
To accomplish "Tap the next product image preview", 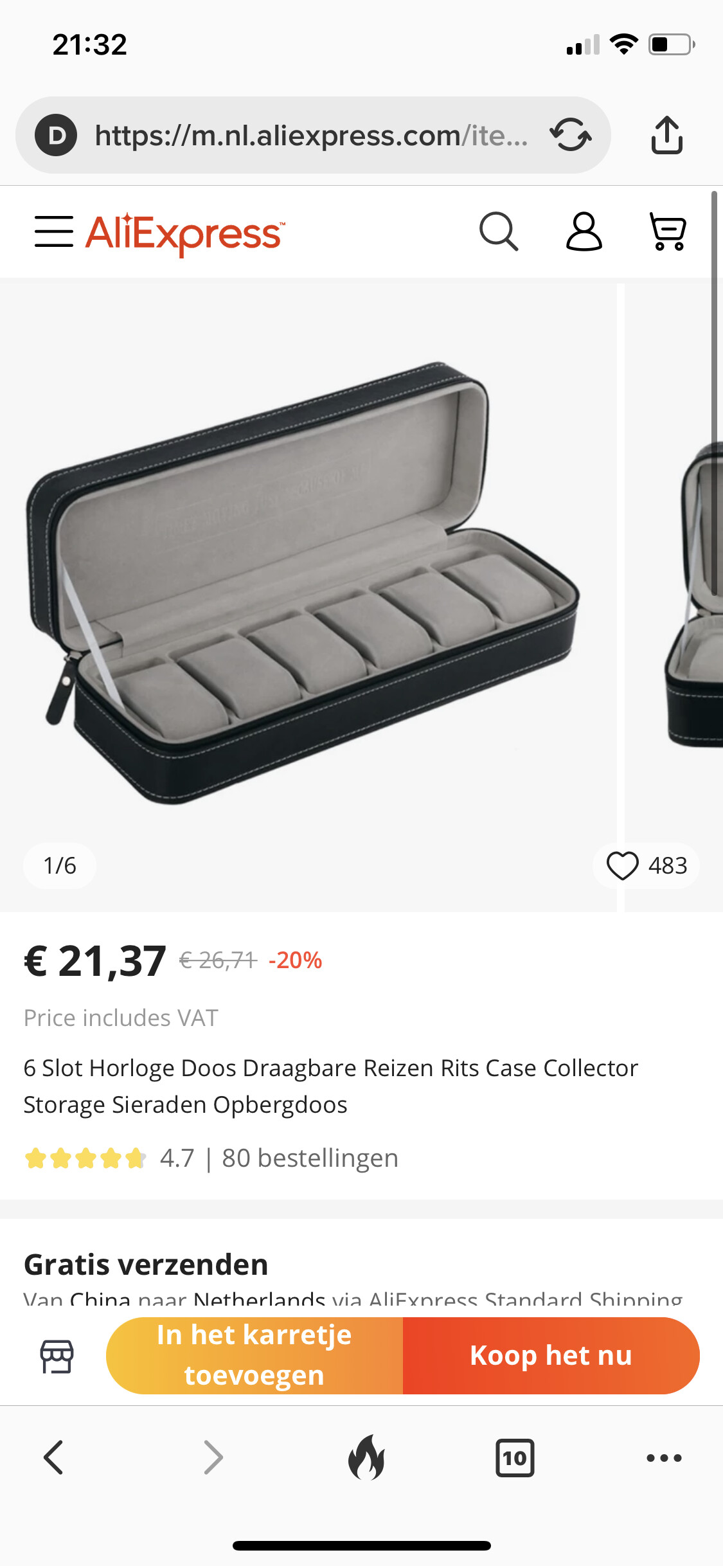I will (674, 598).
